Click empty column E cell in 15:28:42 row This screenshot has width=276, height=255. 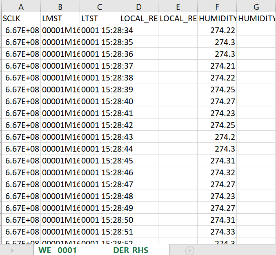[178, 125]
